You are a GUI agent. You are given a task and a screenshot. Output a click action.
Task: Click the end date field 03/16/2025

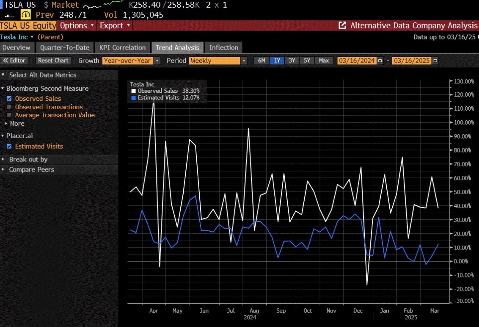coord(412,61)
